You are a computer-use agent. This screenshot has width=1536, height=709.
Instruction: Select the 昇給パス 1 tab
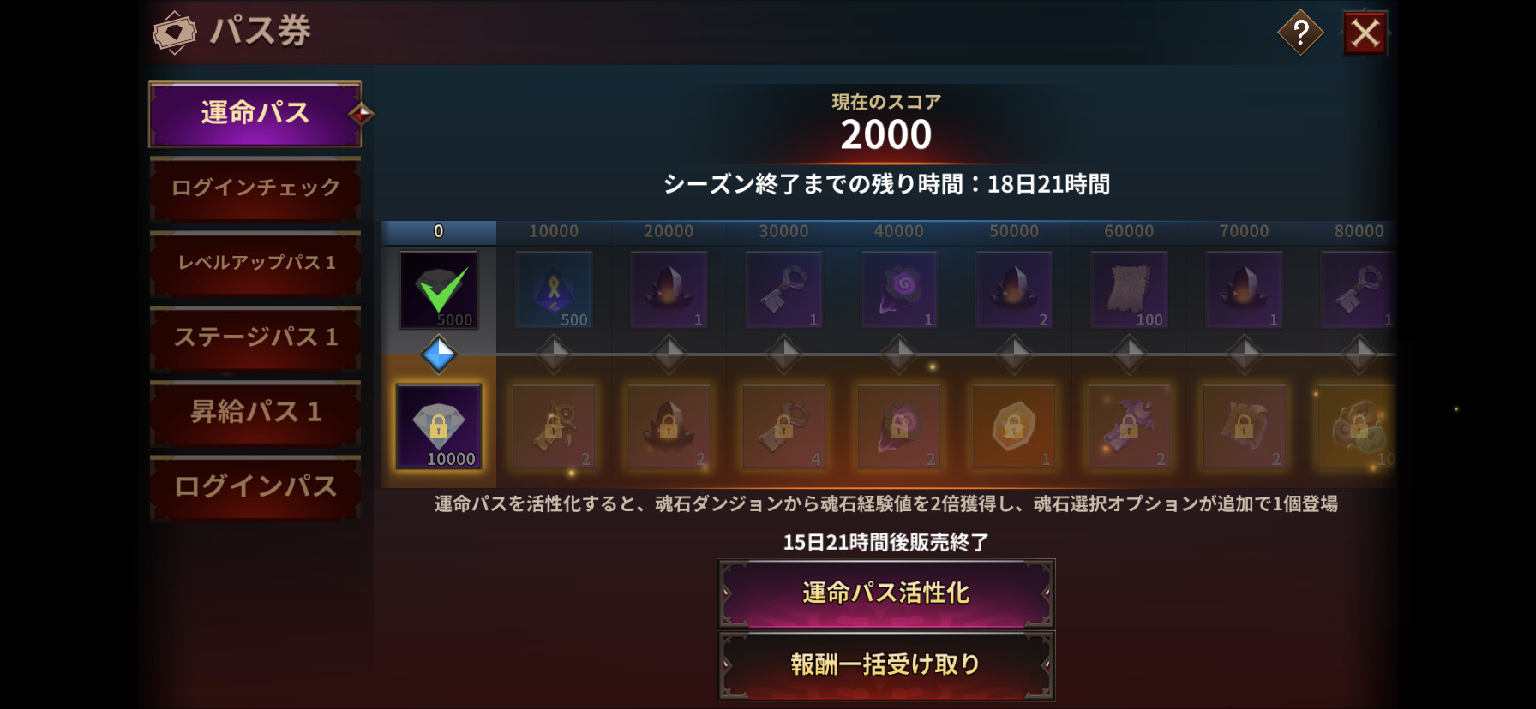point(255,412)
